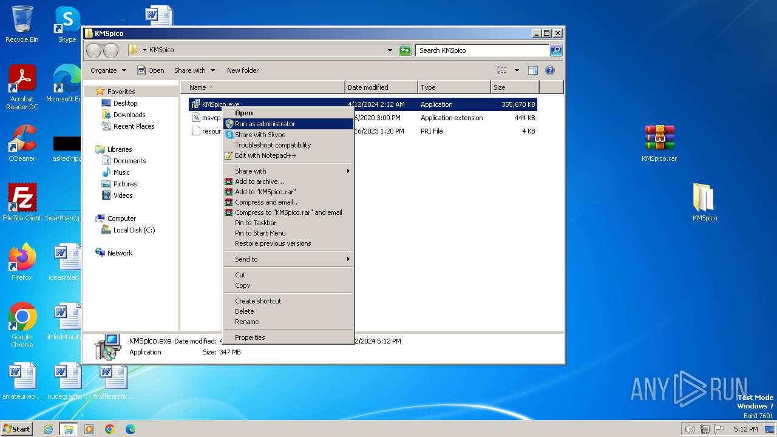Viewport: 777px width, 437px height.
Task: Open the Share with toolbar dropdown
Action: 194,70
